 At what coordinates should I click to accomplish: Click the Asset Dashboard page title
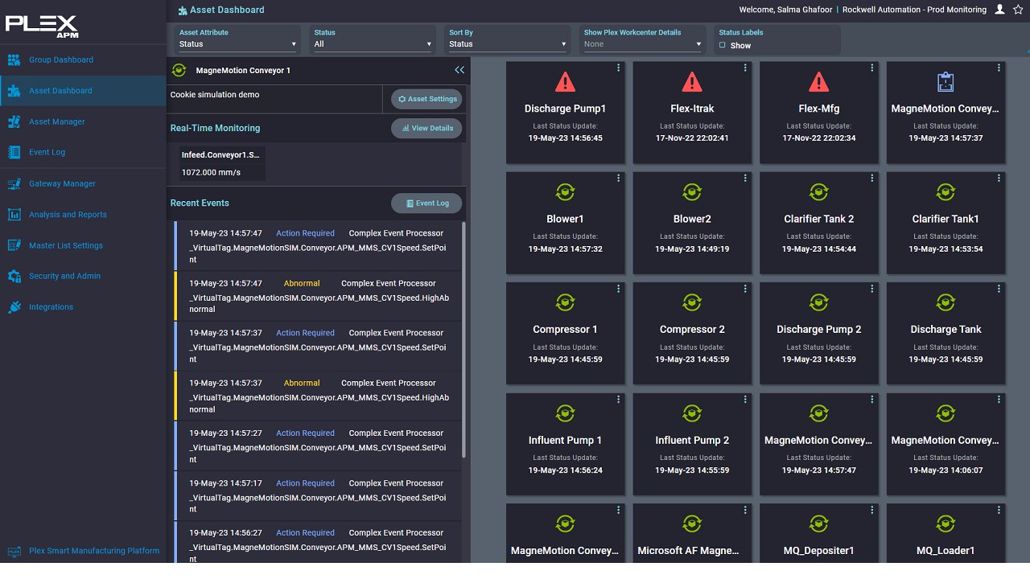click(x=227, y=10)
